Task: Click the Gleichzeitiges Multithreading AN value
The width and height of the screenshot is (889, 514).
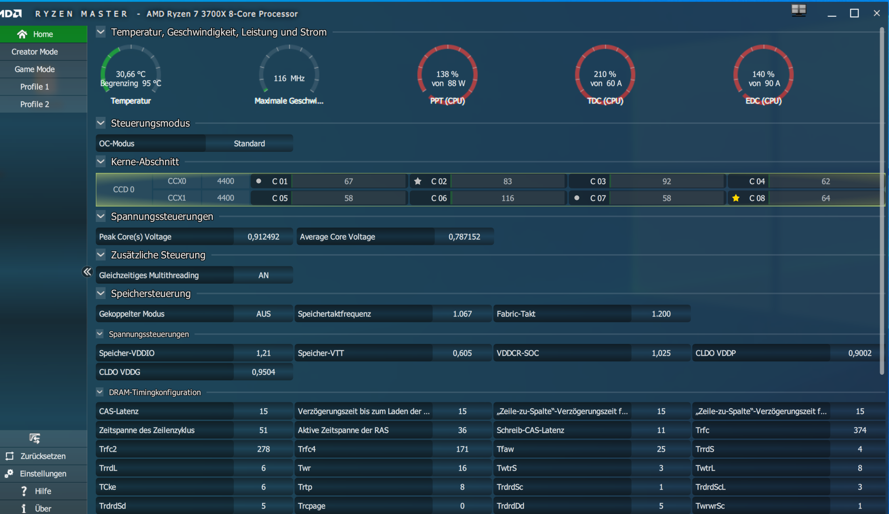Action: (263, 275)
